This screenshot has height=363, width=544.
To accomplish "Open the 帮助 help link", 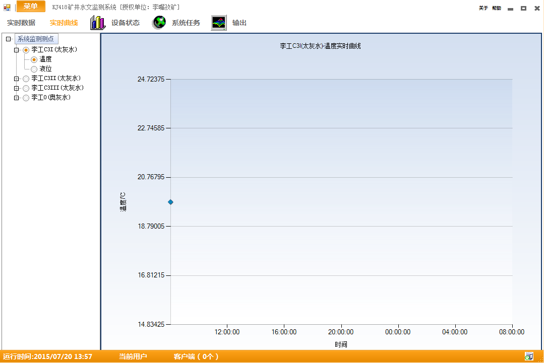I will (497, 8).
